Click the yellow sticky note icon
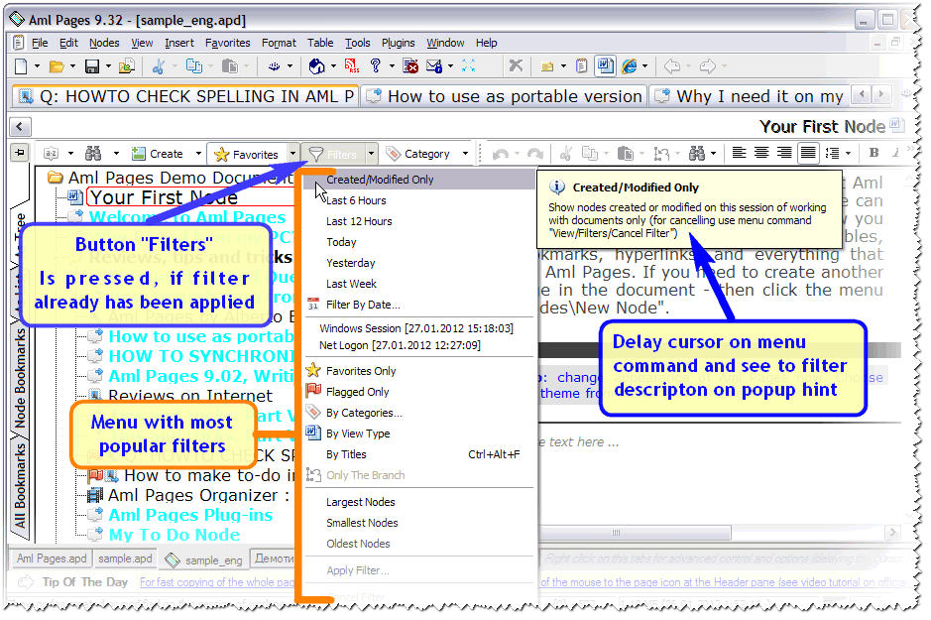 pos(547,66)
